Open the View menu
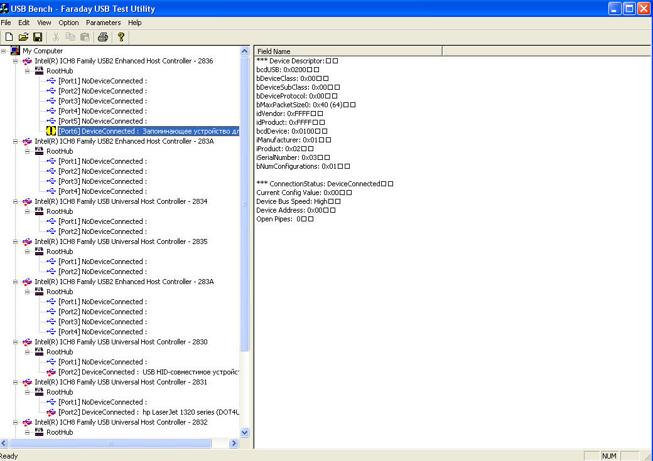 pos(44,23)
